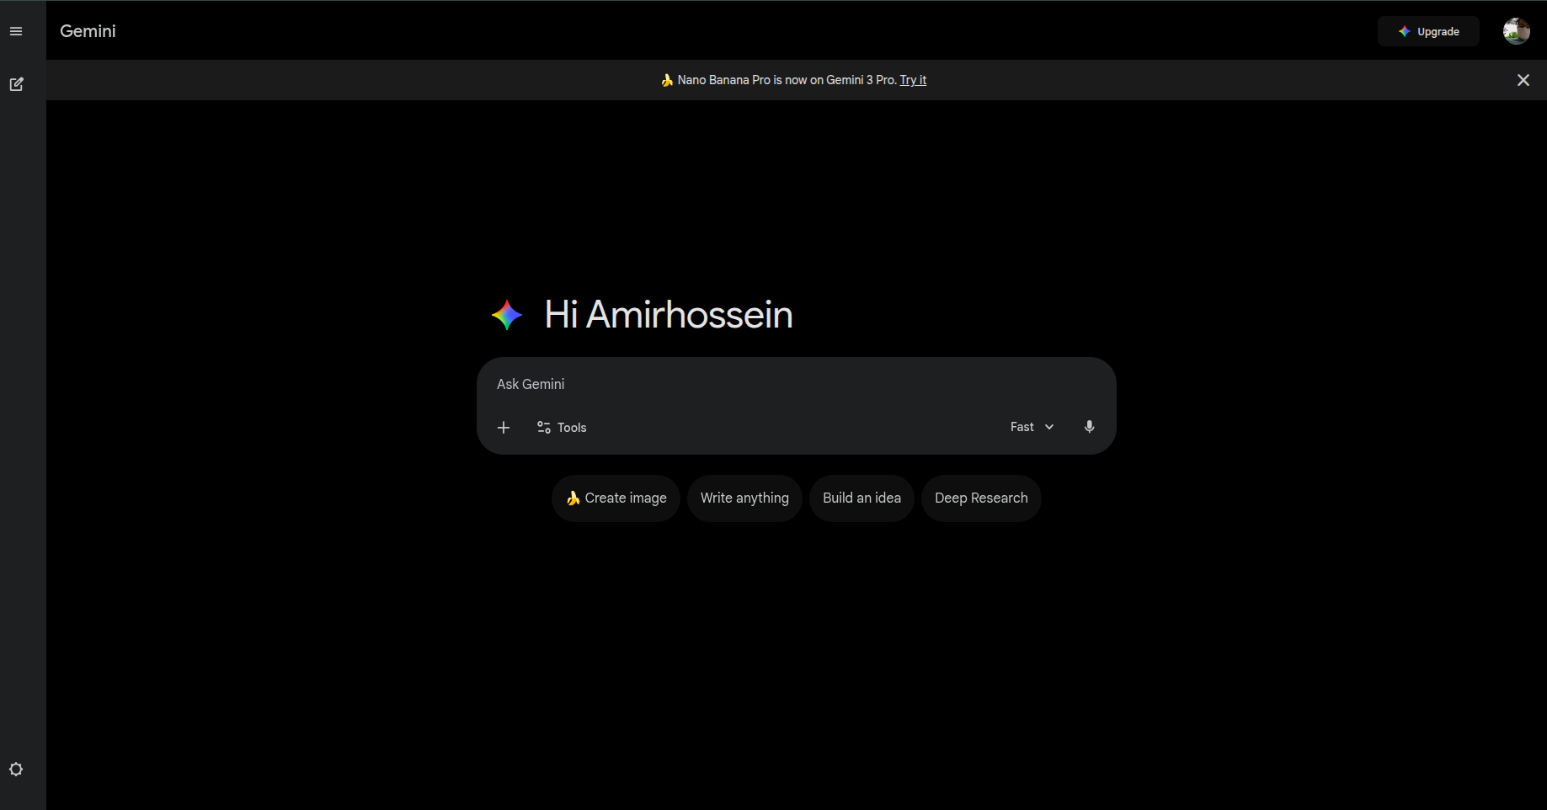This screenshot has width=1547, height=810.
Task: Click the "Hi Amirhossein" greeting heading
Action: 668,315
